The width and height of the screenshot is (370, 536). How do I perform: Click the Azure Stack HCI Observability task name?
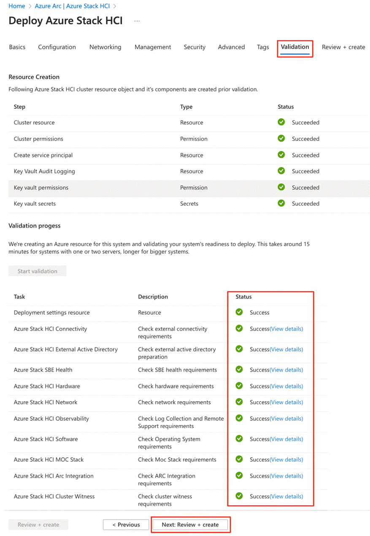[51, 418]
